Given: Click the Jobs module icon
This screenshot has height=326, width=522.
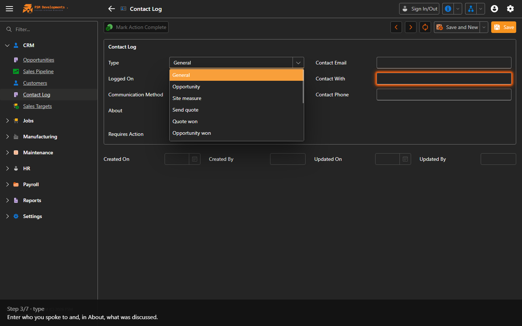Looking at the screenshot, I should [x=16, y=121].
